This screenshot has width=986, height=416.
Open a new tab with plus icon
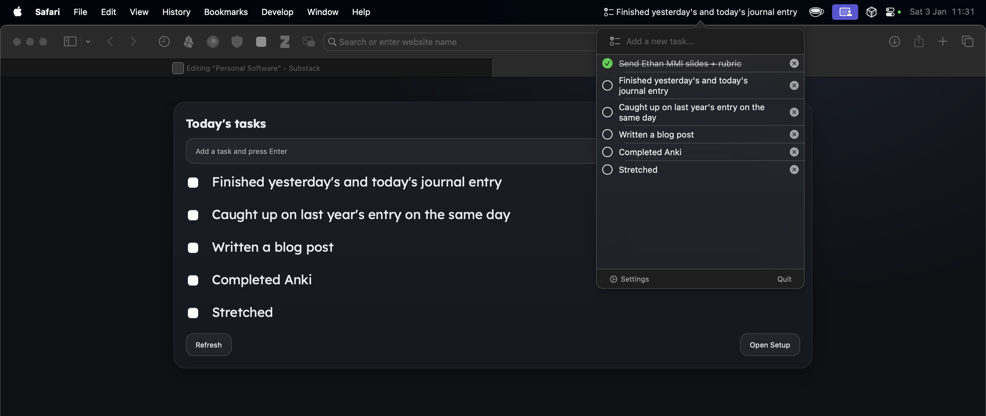(943, 41)
